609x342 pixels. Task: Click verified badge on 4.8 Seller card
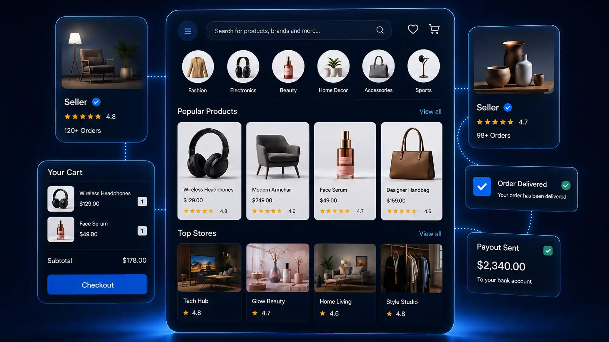(96, 102)
